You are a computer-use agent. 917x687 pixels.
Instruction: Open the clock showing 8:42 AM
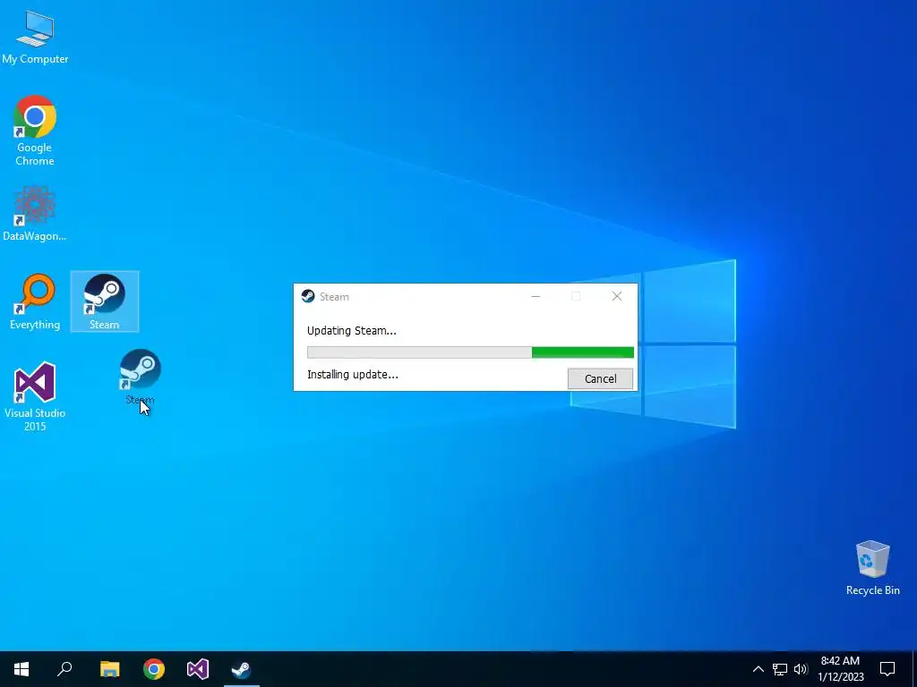pyautogui.click(x=840, y=669)
